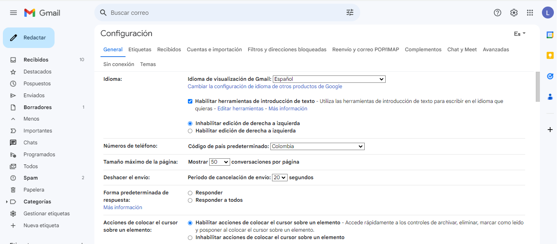Open Google Keep side panel icon

(x=550, y=55)
